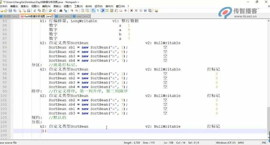Image resolution: width=270 pixels, height=145 pixels.
Task: Switch to the sort.txt tab
Action: (63, 16)
